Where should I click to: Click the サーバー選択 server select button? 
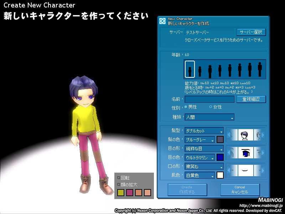pyautogui.click(x=251, y=32)
